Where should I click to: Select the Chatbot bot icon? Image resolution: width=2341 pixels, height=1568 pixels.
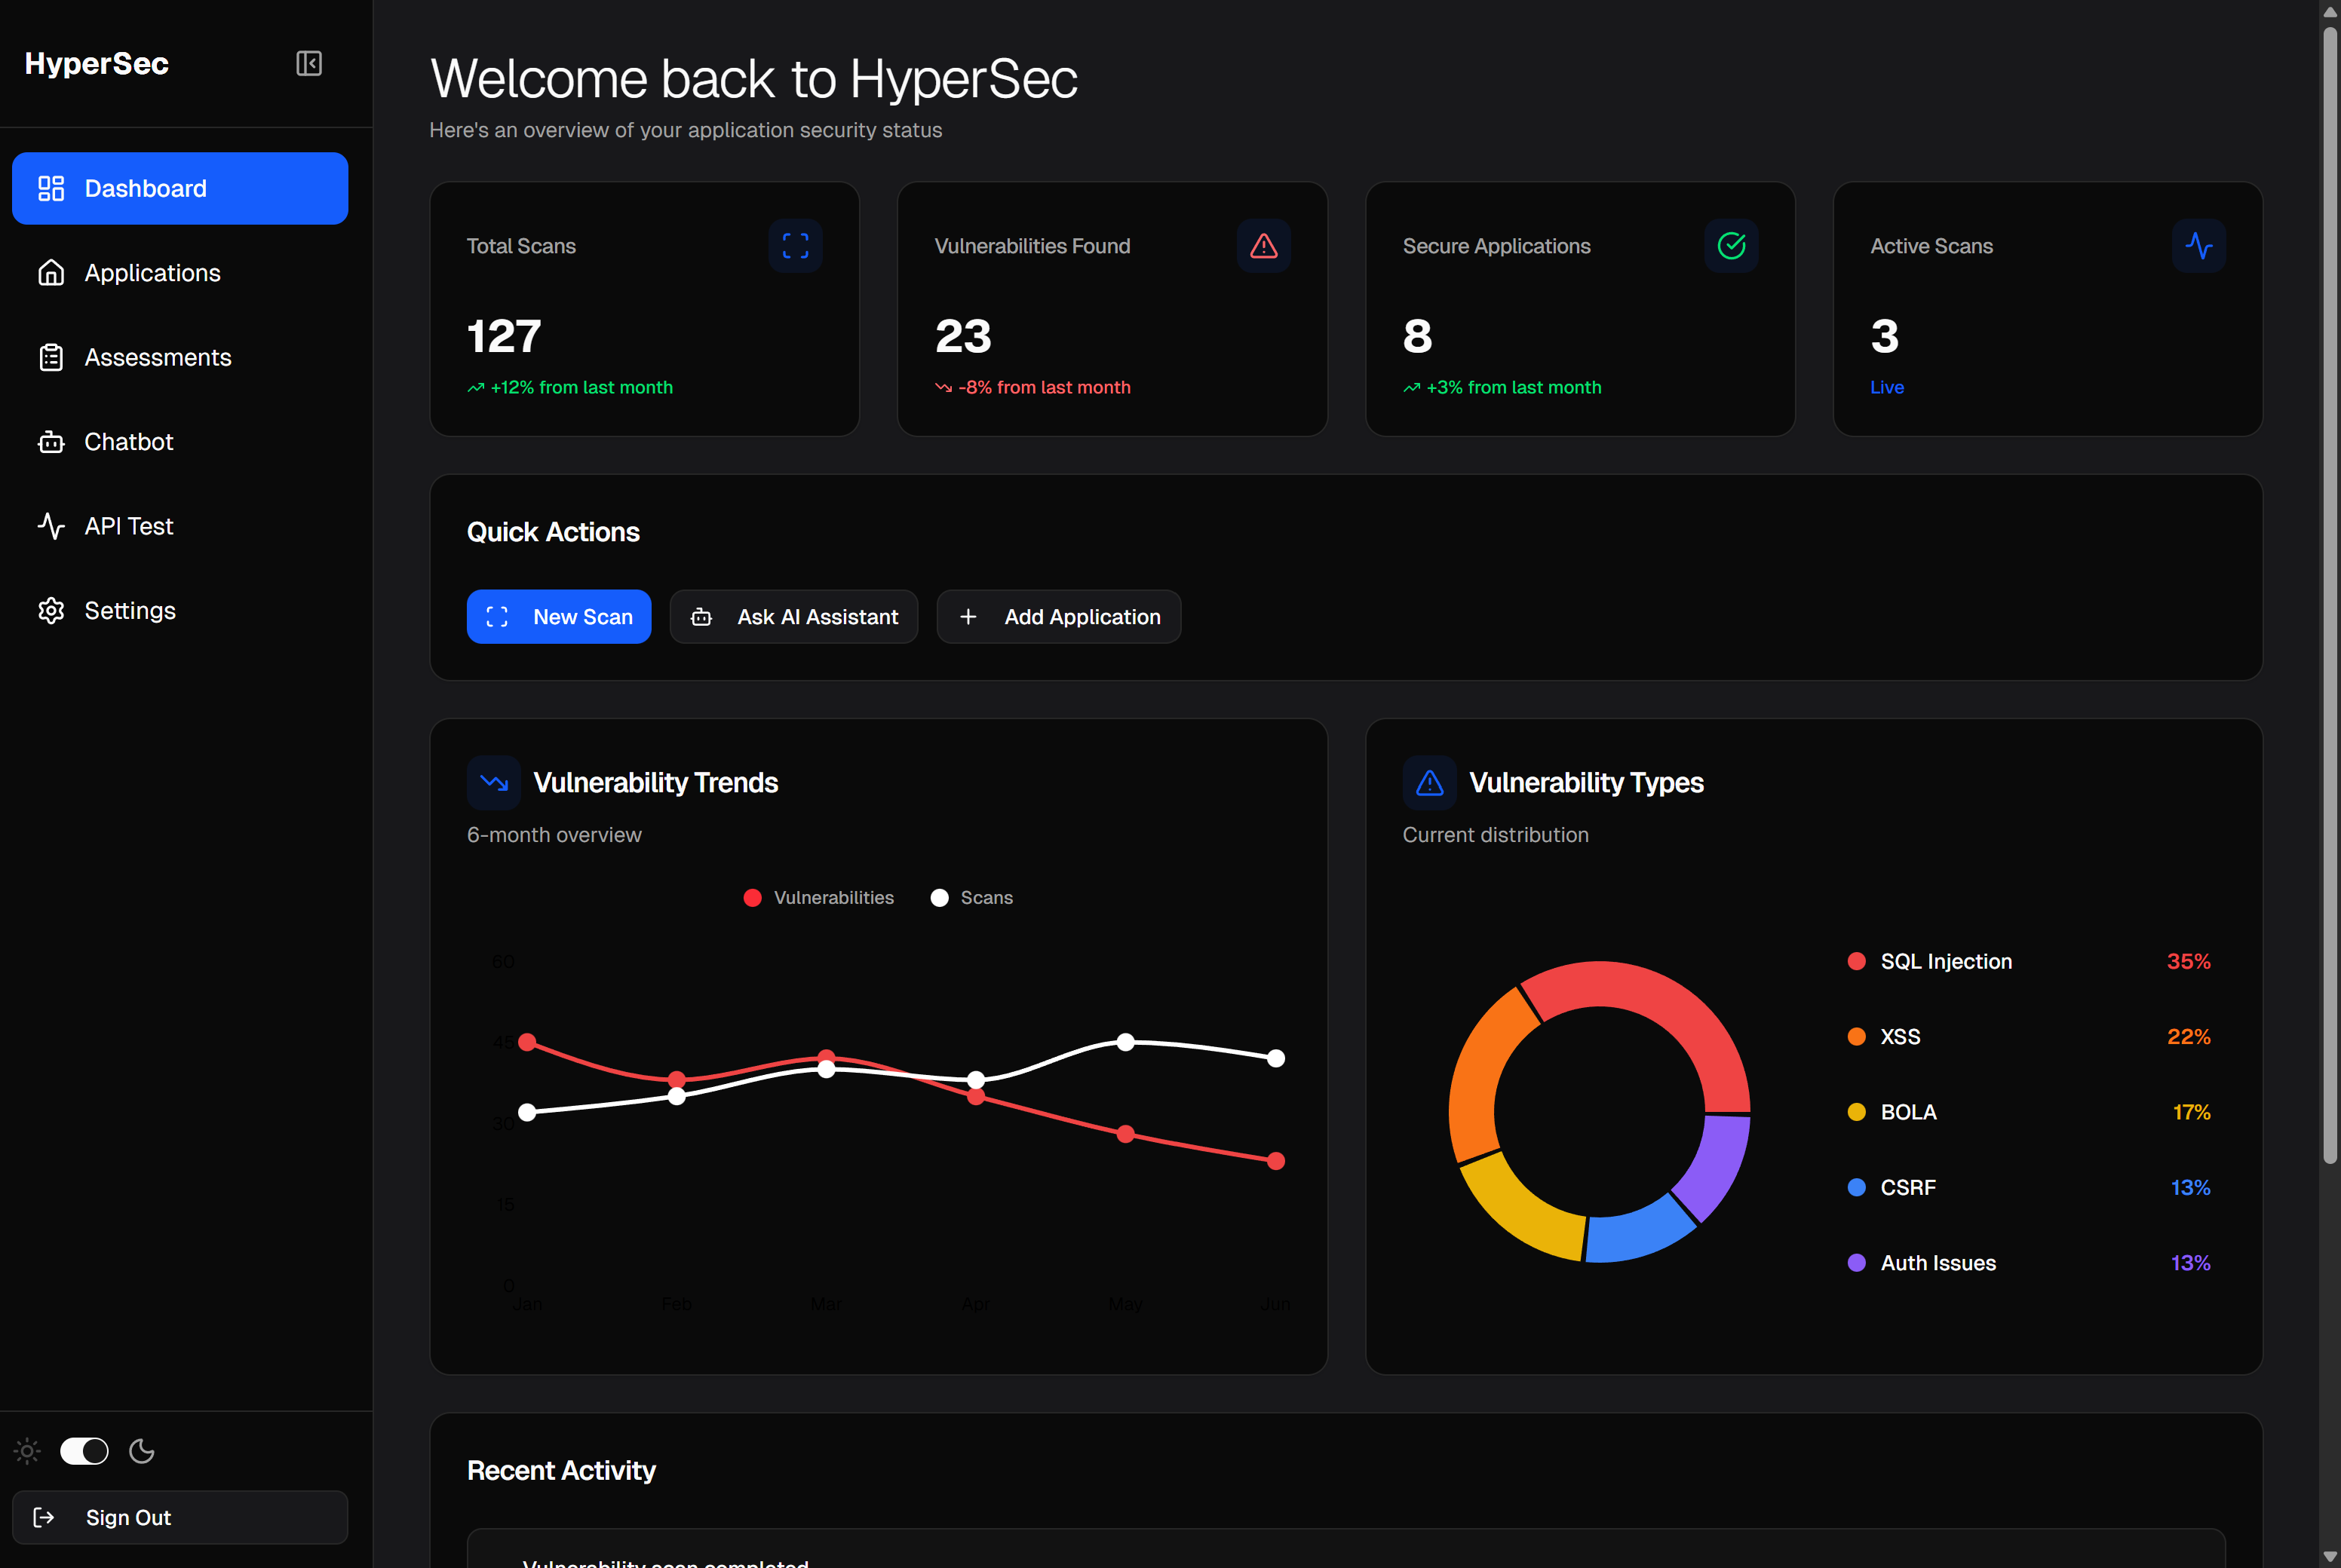(x=51, y=441)
